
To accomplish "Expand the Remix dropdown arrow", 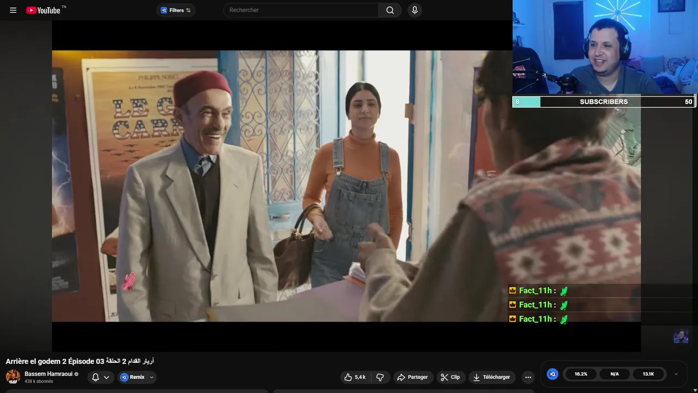I will tap(152, 377).
